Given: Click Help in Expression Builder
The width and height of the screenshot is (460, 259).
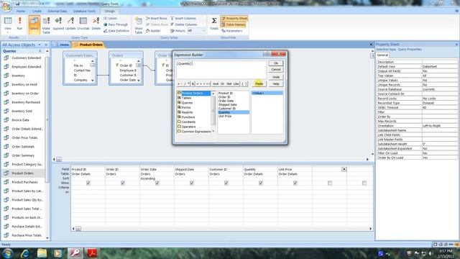Looking at the screenshot, I should 276,83.
